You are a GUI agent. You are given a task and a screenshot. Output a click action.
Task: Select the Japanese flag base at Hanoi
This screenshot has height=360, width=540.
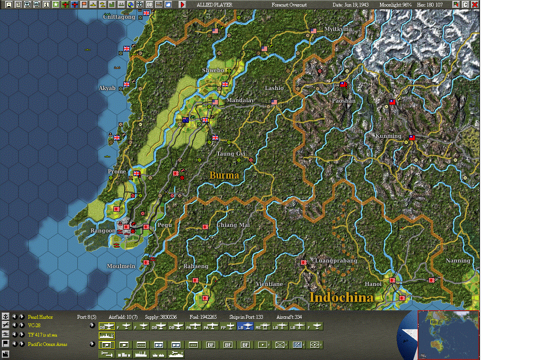(392, 280)
